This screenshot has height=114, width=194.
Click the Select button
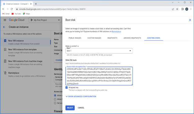[x=70, y=108]
